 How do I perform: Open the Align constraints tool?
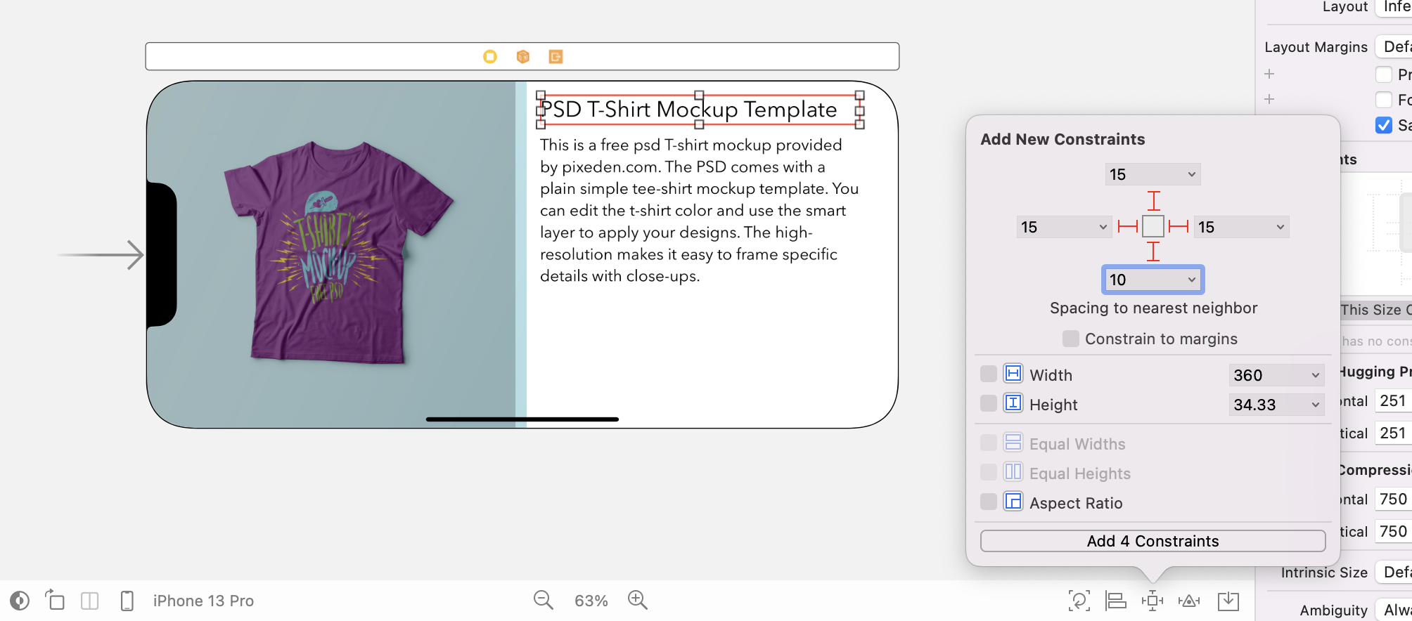(x=1115, y=601)
